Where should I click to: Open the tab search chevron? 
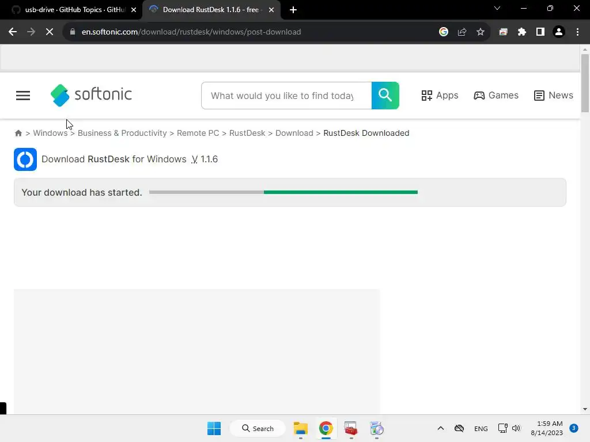point(497,8)
